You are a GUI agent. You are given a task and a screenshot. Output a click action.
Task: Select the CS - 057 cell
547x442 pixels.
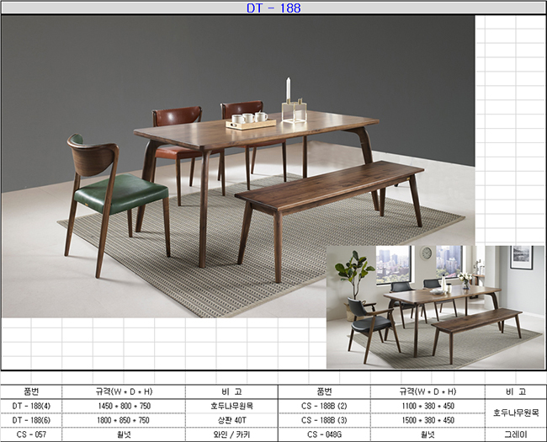[x=31, y=434]
